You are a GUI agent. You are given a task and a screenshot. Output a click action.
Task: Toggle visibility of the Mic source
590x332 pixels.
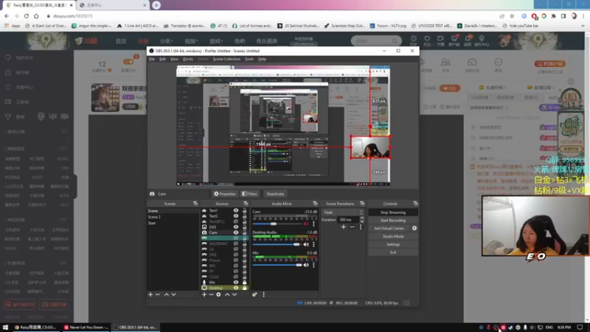(x=236, y=283)
